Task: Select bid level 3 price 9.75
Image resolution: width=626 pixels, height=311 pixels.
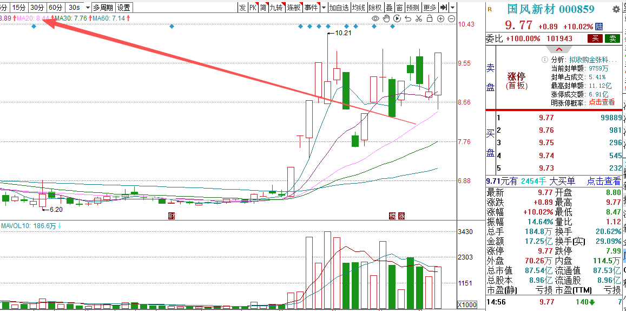Action: coord(548,143)
